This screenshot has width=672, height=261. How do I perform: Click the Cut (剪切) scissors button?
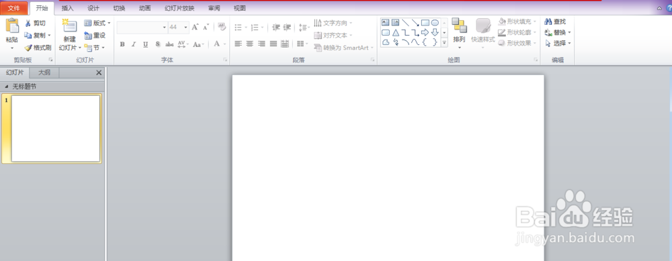pyautogui.click(x=35, y=23)
